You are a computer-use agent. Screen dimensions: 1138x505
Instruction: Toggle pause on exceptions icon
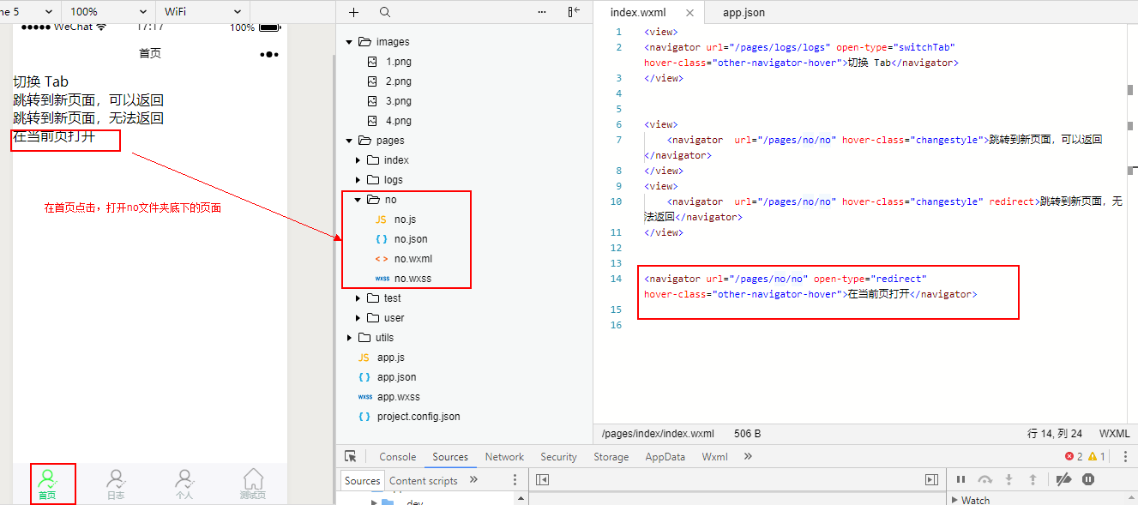[1088, 480]
